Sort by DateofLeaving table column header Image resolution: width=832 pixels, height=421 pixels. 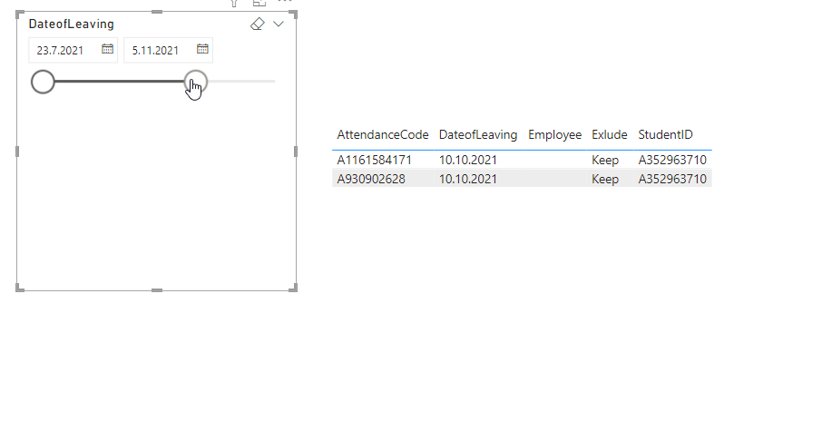pyautogui.click(x=478, y=135)
